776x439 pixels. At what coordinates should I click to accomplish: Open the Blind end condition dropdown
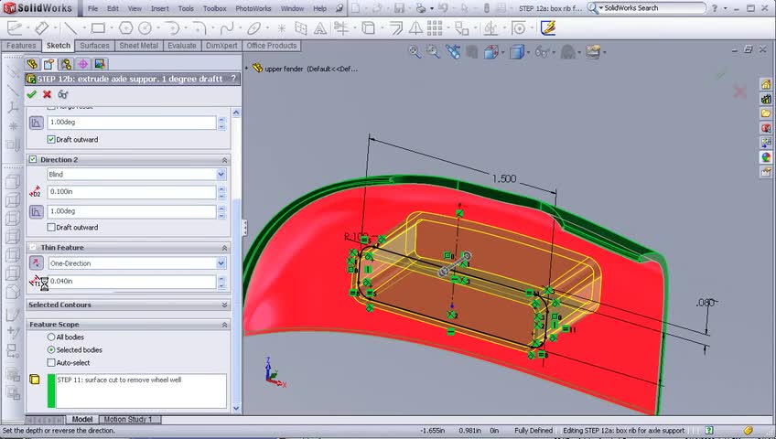pyautogui.click(x=221, y=174)
